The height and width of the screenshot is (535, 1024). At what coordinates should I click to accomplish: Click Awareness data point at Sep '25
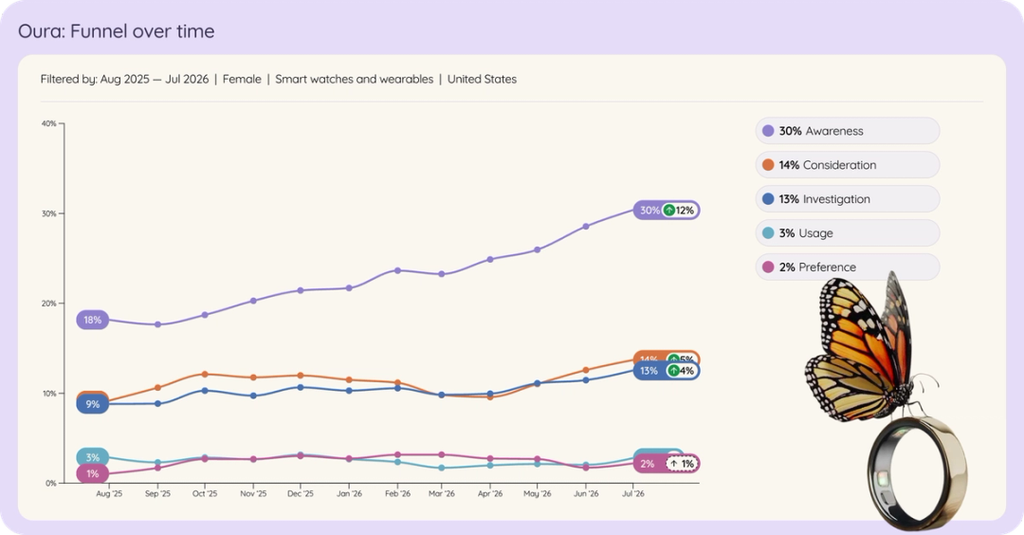coord(157,324)
